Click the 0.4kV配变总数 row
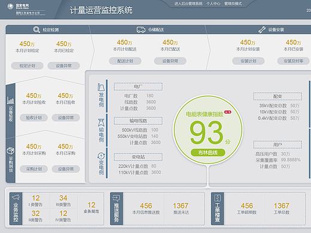Screen dimensions: 311x233 [279, 118]
